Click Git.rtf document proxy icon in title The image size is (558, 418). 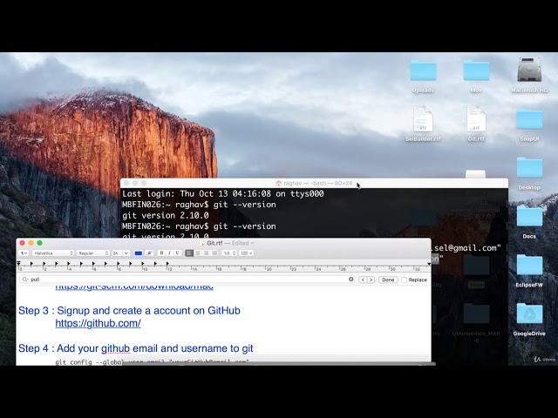click(x=202, y=243)
